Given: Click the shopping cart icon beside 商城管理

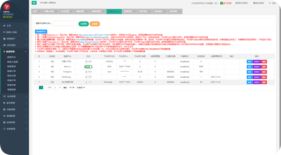Looking at the screenshot, I should click(4, 116).
